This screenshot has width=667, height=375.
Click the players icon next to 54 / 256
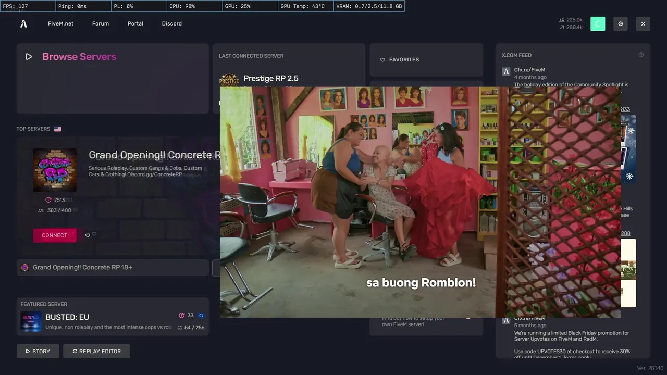coord(180,328)
